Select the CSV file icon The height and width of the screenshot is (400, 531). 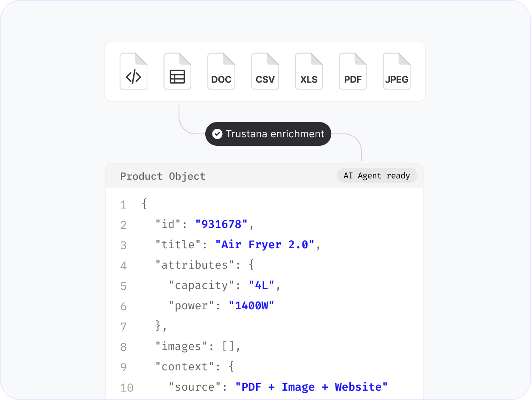(265, 71)
